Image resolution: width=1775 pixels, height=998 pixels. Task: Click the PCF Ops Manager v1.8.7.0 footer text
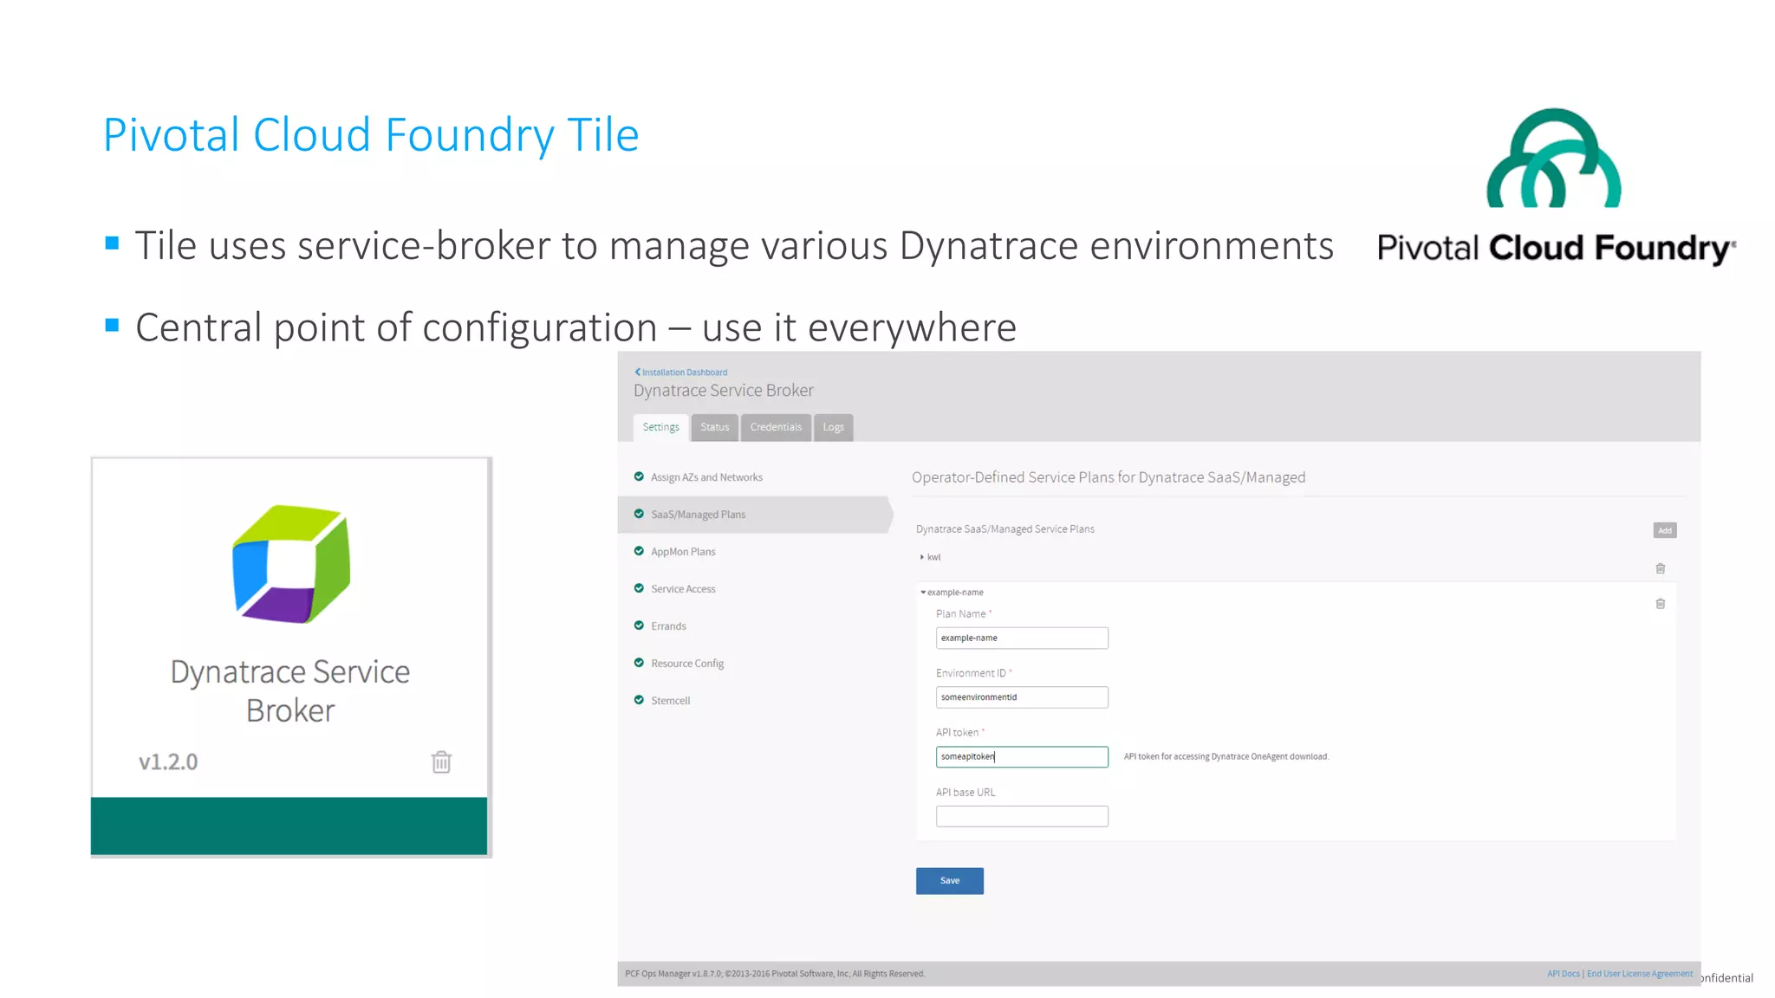coord(775,974)
